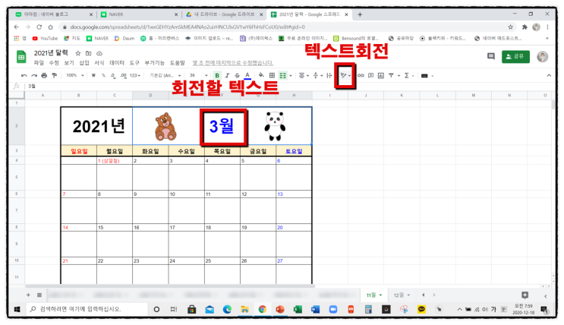Open the input tools keyboard icon
564x325 pixels.
click(424, 76)
